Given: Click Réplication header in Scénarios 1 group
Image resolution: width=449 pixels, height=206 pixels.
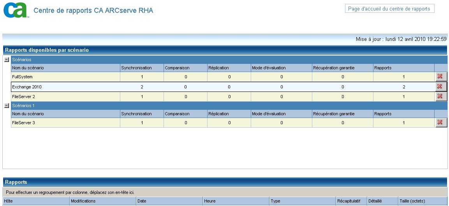Looking at the screenshot, I should pos(229,114).
